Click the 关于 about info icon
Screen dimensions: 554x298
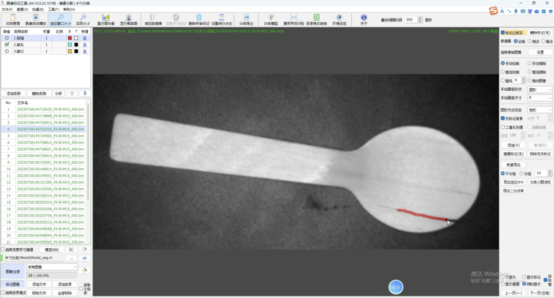coord(364,17)
